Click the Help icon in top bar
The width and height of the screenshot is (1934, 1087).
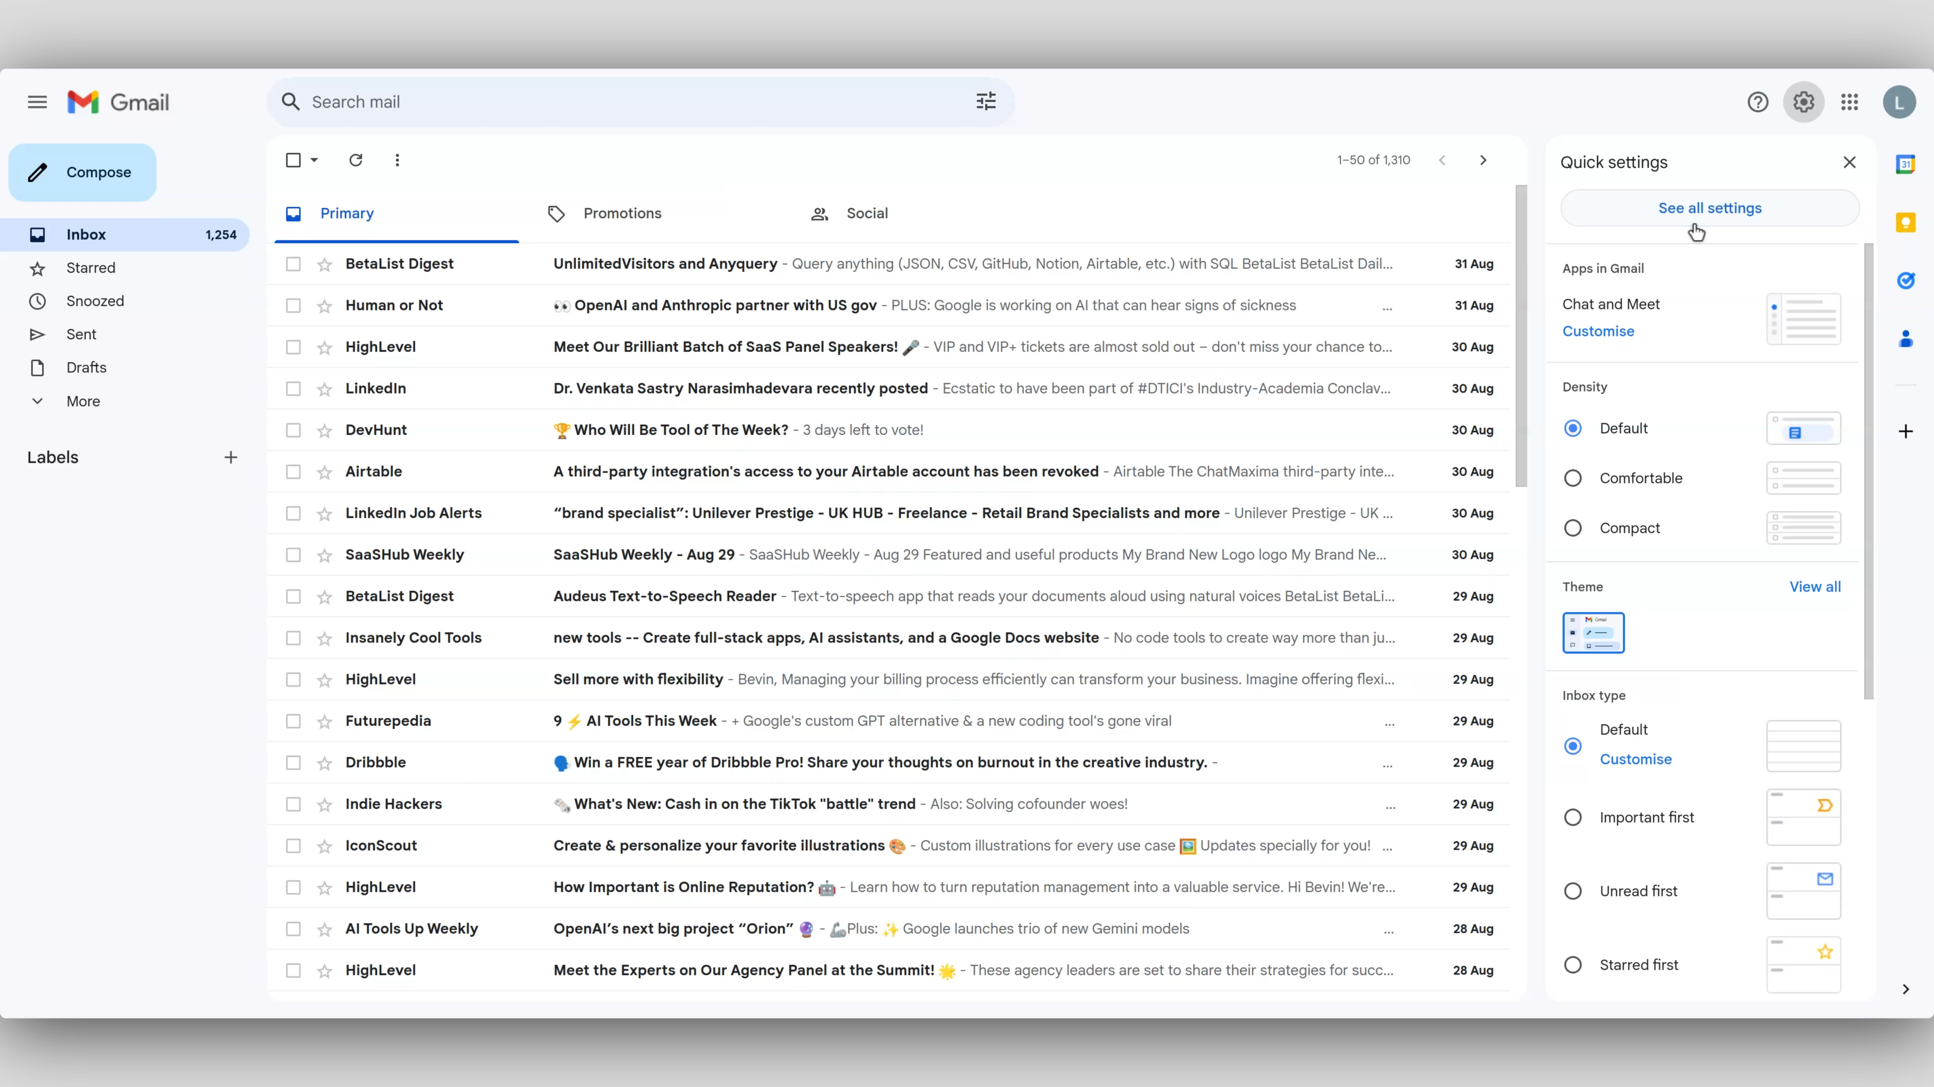pos(1757,102)
